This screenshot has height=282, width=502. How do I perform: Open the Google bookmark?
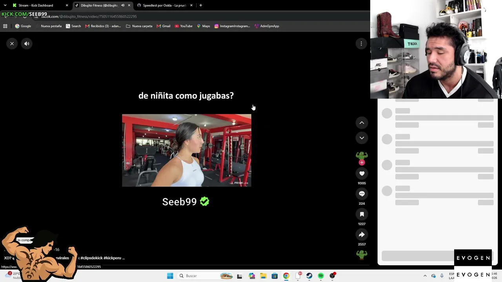pyautogui.click(x=23, y=26)
